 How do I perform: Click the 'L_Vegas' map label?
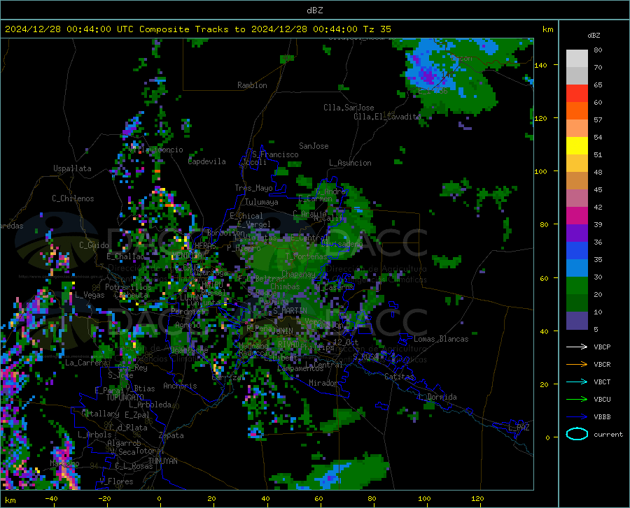(x=90, y=295)
